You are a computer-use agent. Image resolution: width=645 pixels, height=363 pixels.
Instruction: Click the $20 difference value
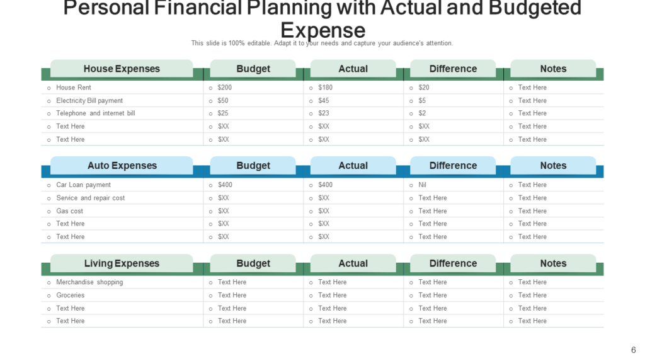click(424, 88)
